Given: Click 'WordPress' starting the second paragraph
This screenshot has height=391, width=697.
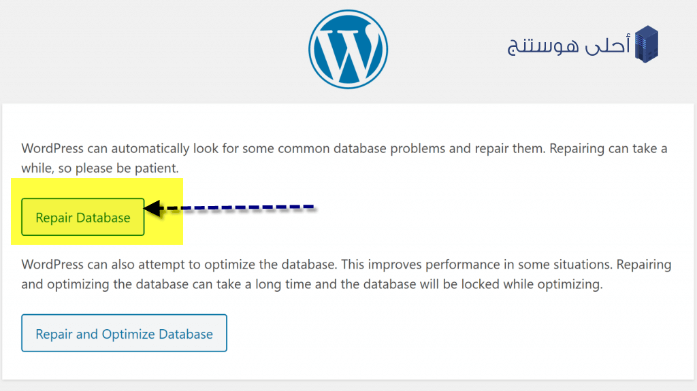Looking at the screenshot, I should [52, 265].
